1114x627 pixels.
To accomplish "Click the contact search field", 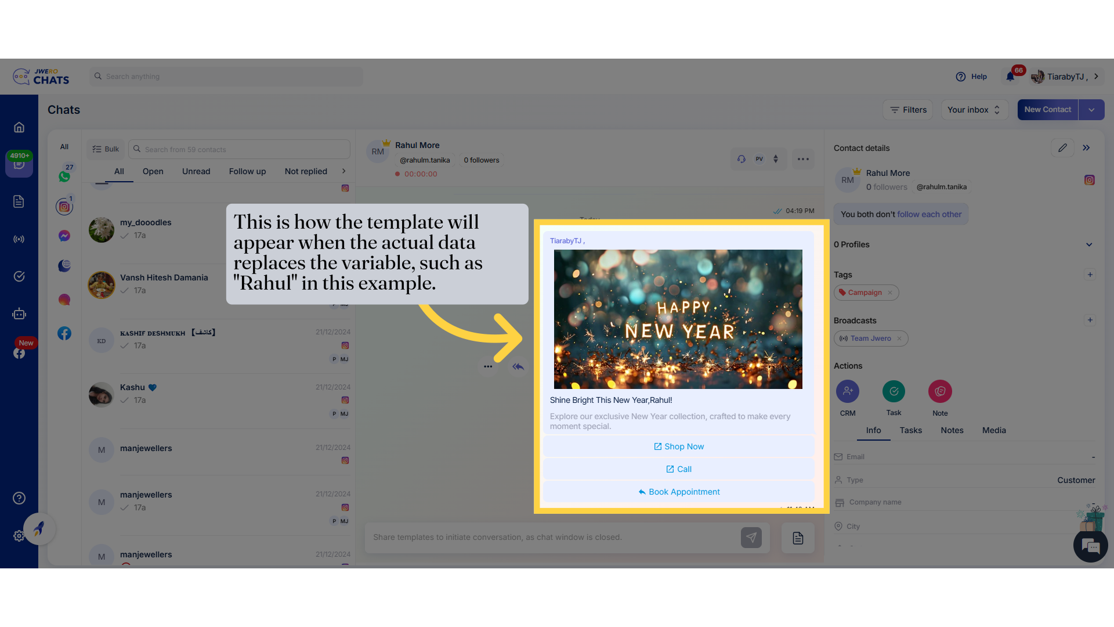I will 239,149.
